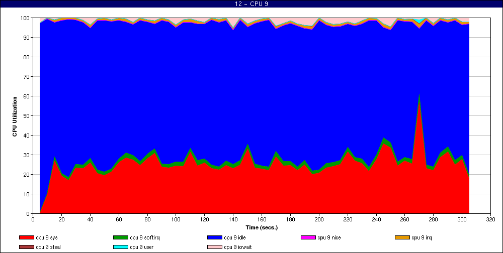
Task: Click the y-axis tick label 50
Action: (x=27, y=115)
